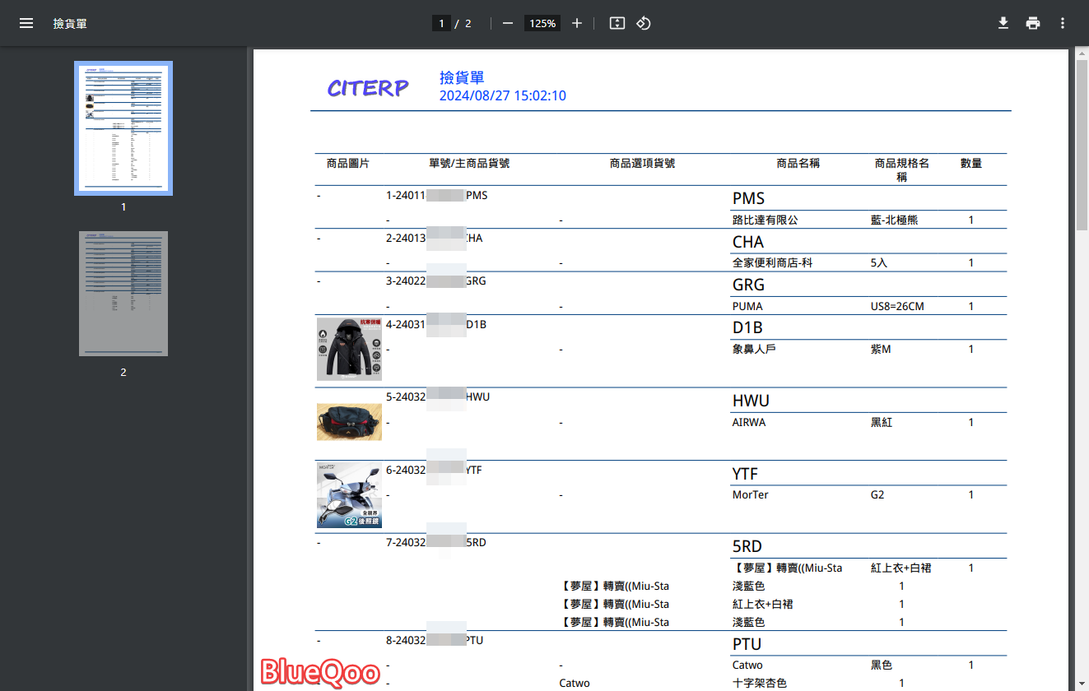The height and width of the screenshot is (691, 1089).
Task: Click the zoom in plus icon
Action: click(x=577, y=23)
